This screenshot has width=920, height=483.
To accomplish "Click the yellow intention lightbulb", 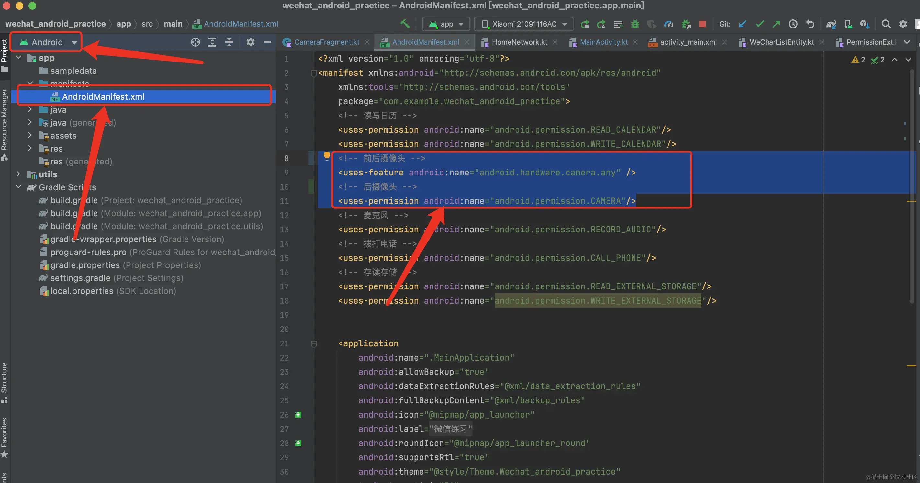I will tap(326, 156).
